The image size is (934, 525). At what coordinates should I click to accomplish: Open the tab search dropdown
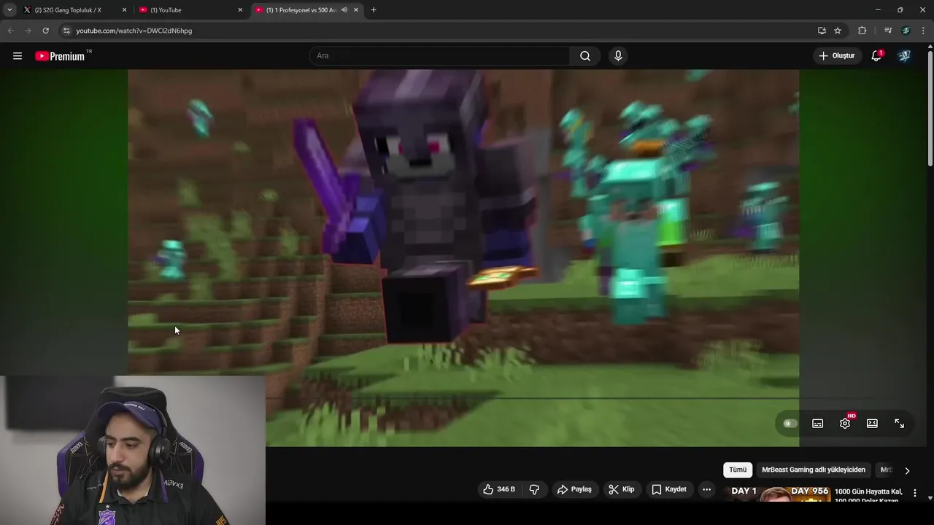coord(9,10)
